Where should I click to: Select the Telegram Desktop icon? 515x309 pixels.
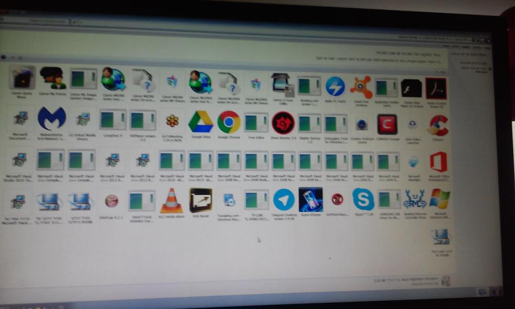pos(284,200)
